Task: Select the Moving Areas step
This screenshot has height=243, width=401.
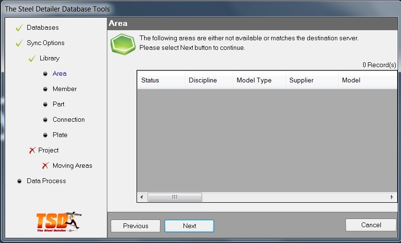Action: (x=72, y=165)
